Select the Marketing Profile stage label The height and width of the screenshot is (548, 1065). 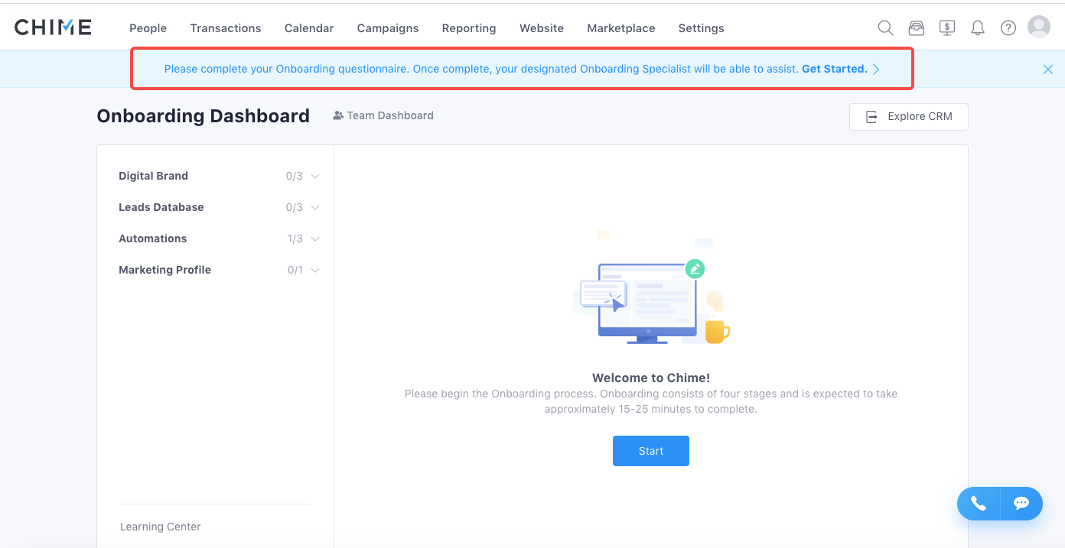click(164, 270)
